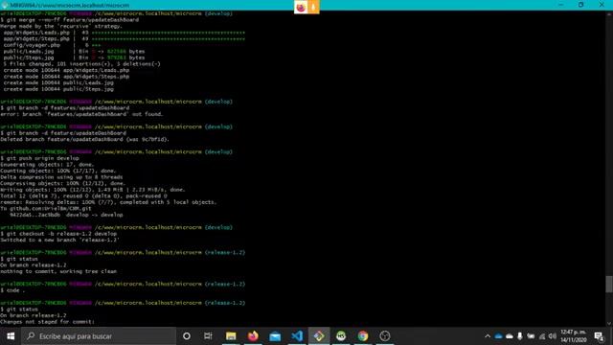Open Google Chrome from the taskbar

pos(363,336)
